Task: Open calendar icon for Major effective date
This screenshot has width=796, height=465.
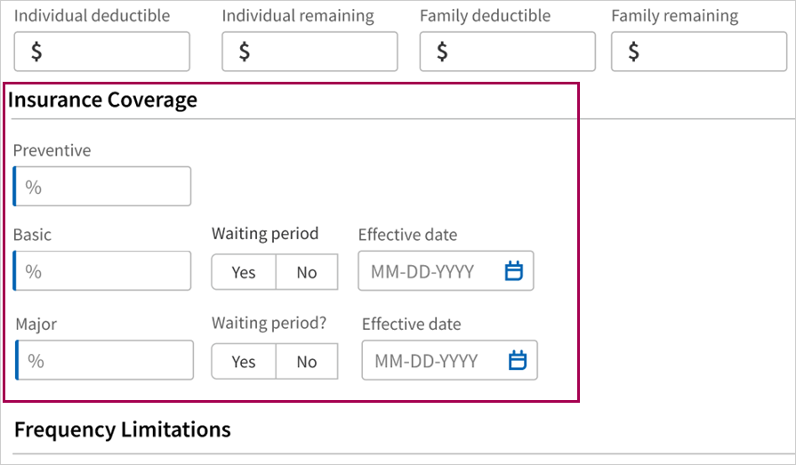Action: click(x=518, y=360)
